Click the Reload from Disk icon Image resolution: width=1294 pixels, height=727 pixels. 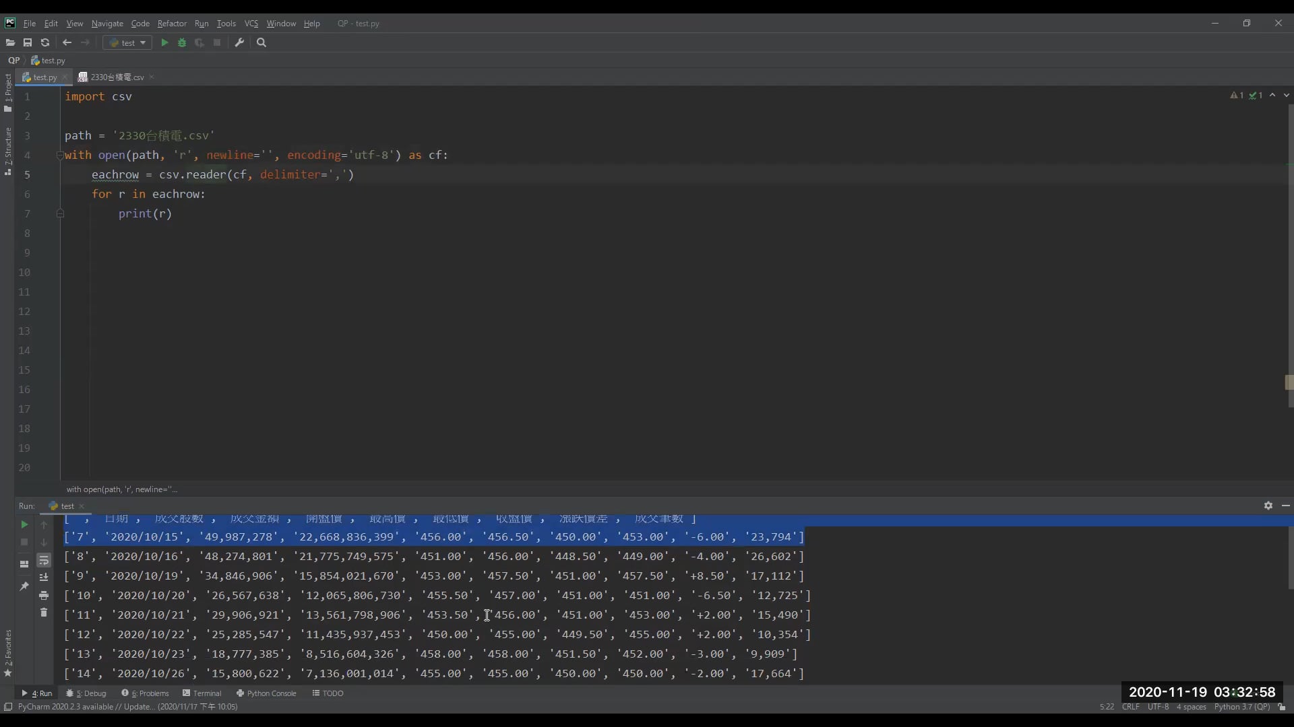tap(45, 42)
